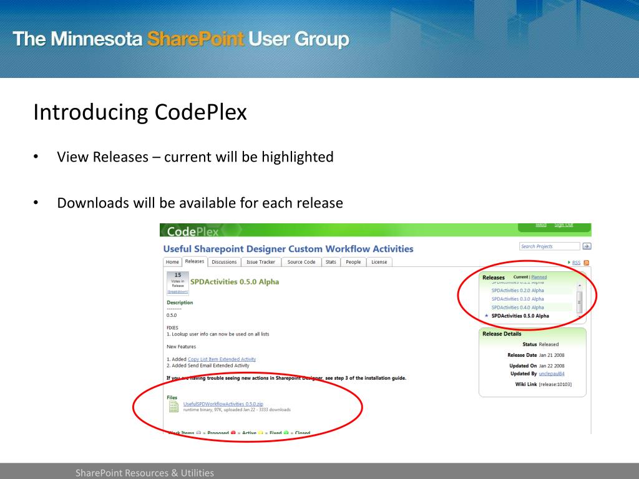This screenshot has height=479, width=639.
Task: Open the Issue Tracker tab
Action: pyautogui.click(x=261, y=262)
